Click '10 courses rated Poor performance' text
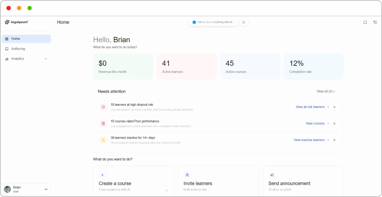Image resolution: width=382 pixels, height=197 pixels. pyautogui.click(x=135, y=121)
